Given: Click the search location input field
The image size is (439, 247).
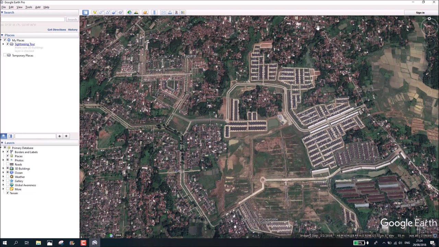Looking at the screenshot, I should (x=33, y=20).
